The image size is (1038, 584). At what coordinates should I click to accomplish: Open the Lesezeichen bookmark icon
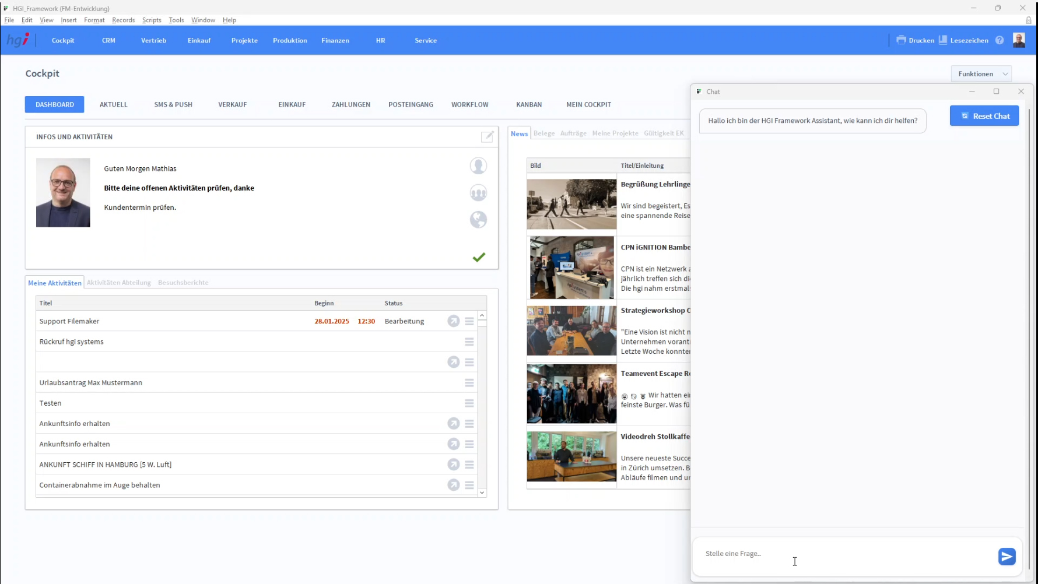pyautogui.click(x=943, y=40)
